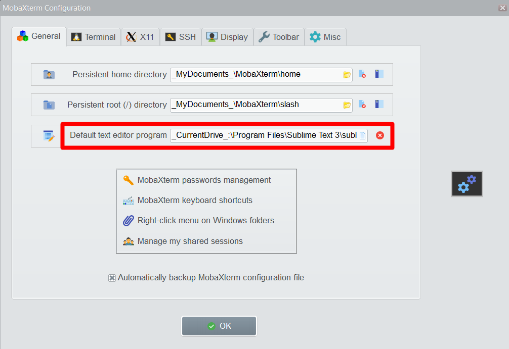This screenshot has height=349, width=509.
Task: Open MobaXterm passwords management via key icon
Action: 202,180
